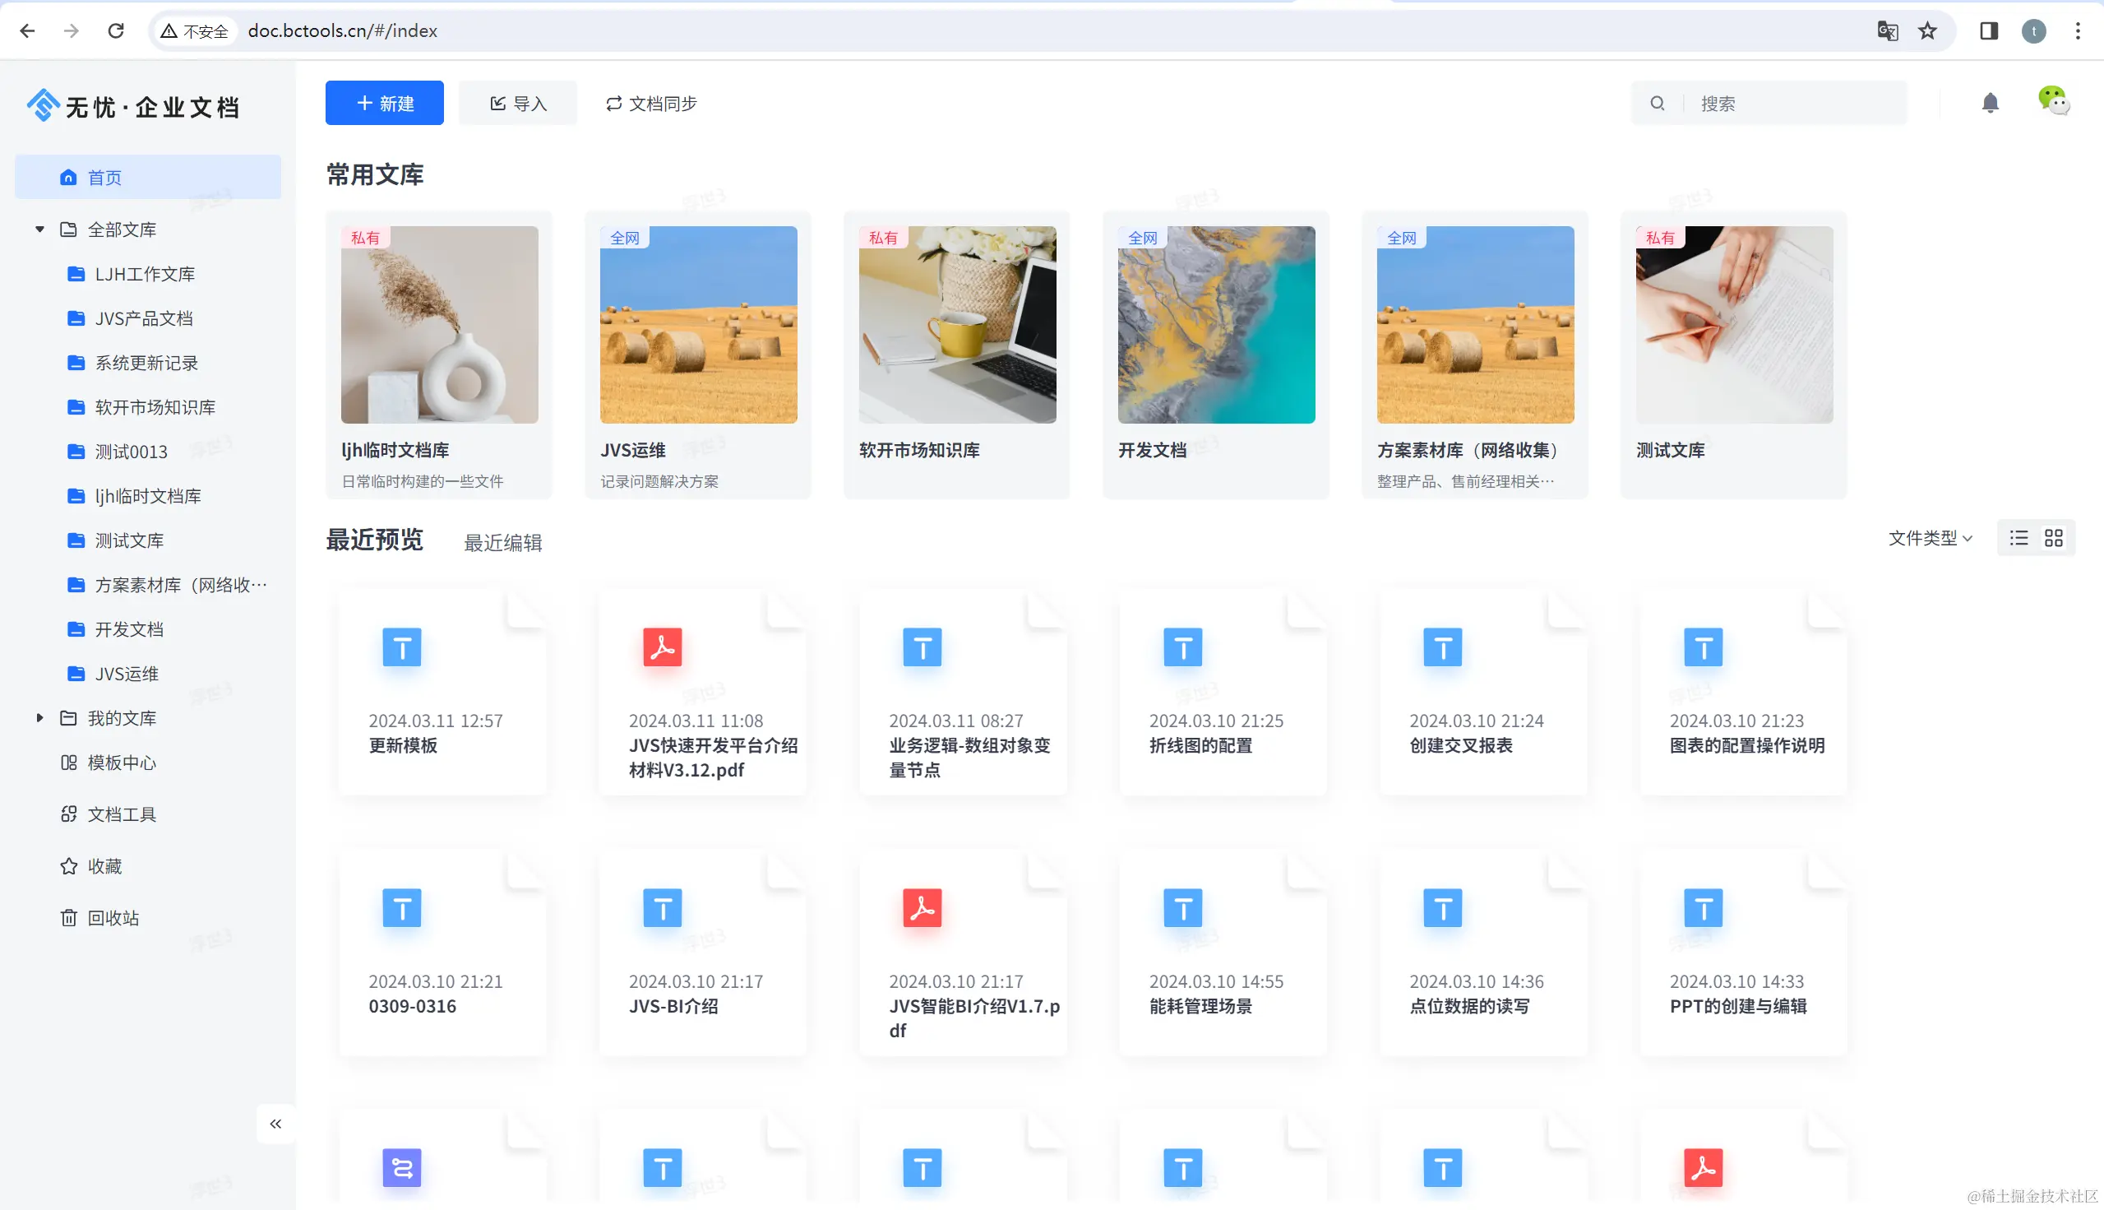Switch to grid view layout
This screenshot has height=1210, width=2104.
coord(2053,538)
